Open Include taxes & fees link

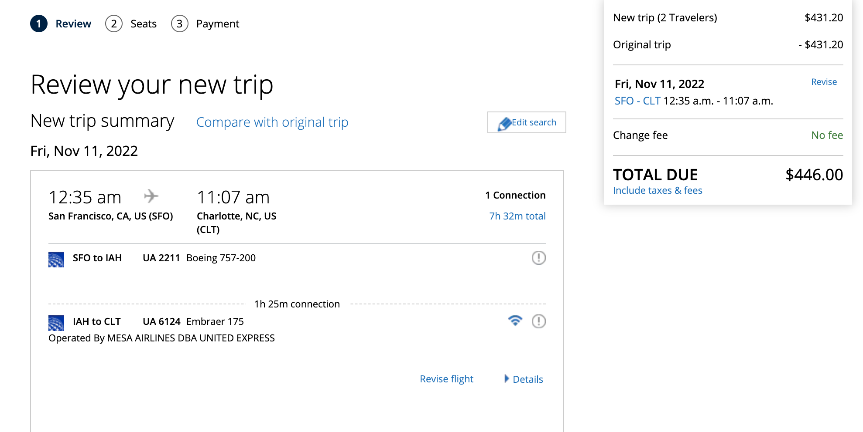658,190
